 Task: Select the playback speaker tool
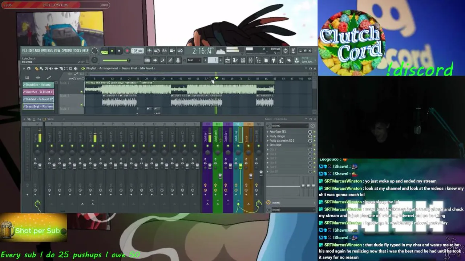point(76,69)
